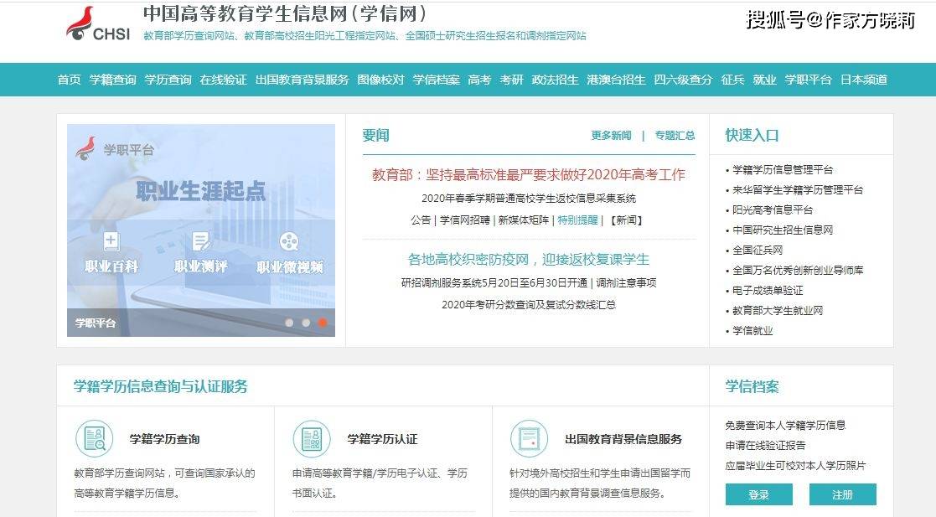The height and width of the screenshot is (517, 936).
Task: Open 学历查询 in the navigation bar
Action: 168,80
